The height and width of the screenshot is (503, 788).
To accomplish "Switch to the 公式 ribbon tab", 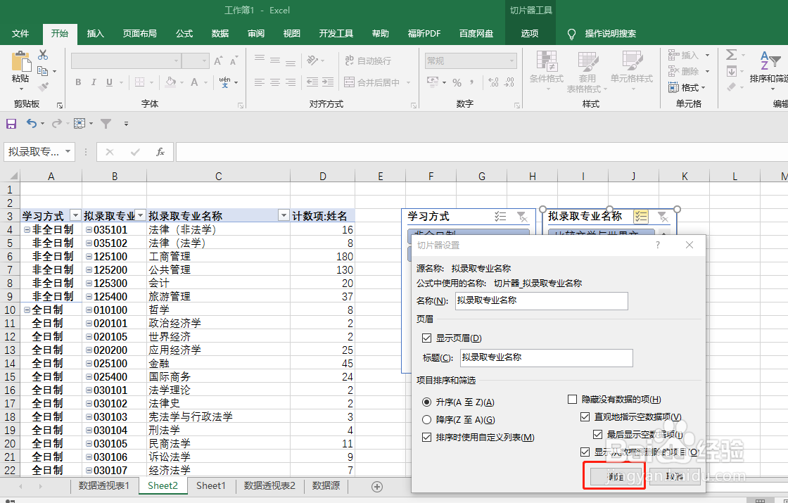I will (x=184, y=34).
